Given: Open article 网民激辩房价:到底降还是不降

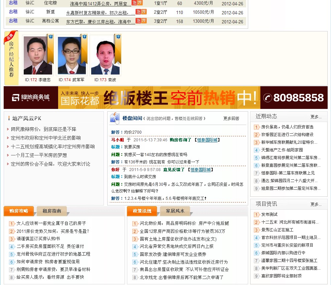Looking at the screenshot, I should (x=43, y=129).
